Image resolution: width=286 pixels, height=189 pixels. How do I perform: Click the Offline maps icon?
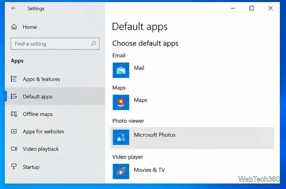(14, 114)
